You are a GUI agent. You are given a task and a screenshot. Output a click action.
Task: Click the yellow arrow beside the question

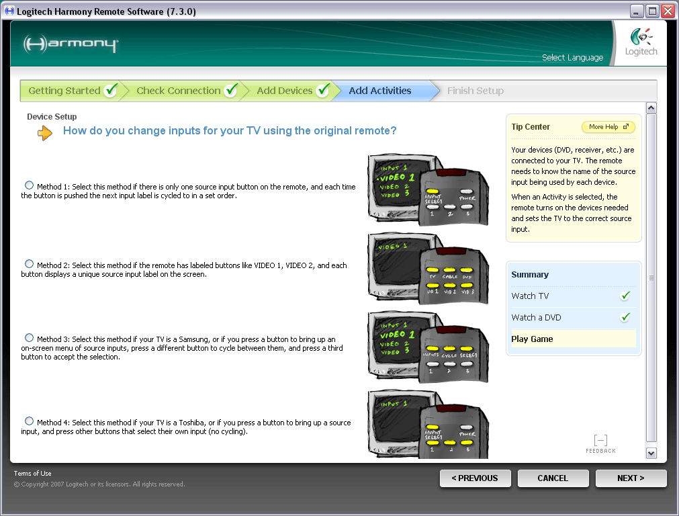click(x=45, y=132)
